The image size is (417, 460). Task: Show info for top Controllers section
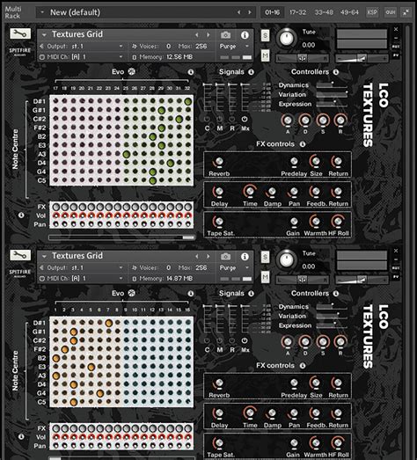pyautogui.click(x=336, y=72)
